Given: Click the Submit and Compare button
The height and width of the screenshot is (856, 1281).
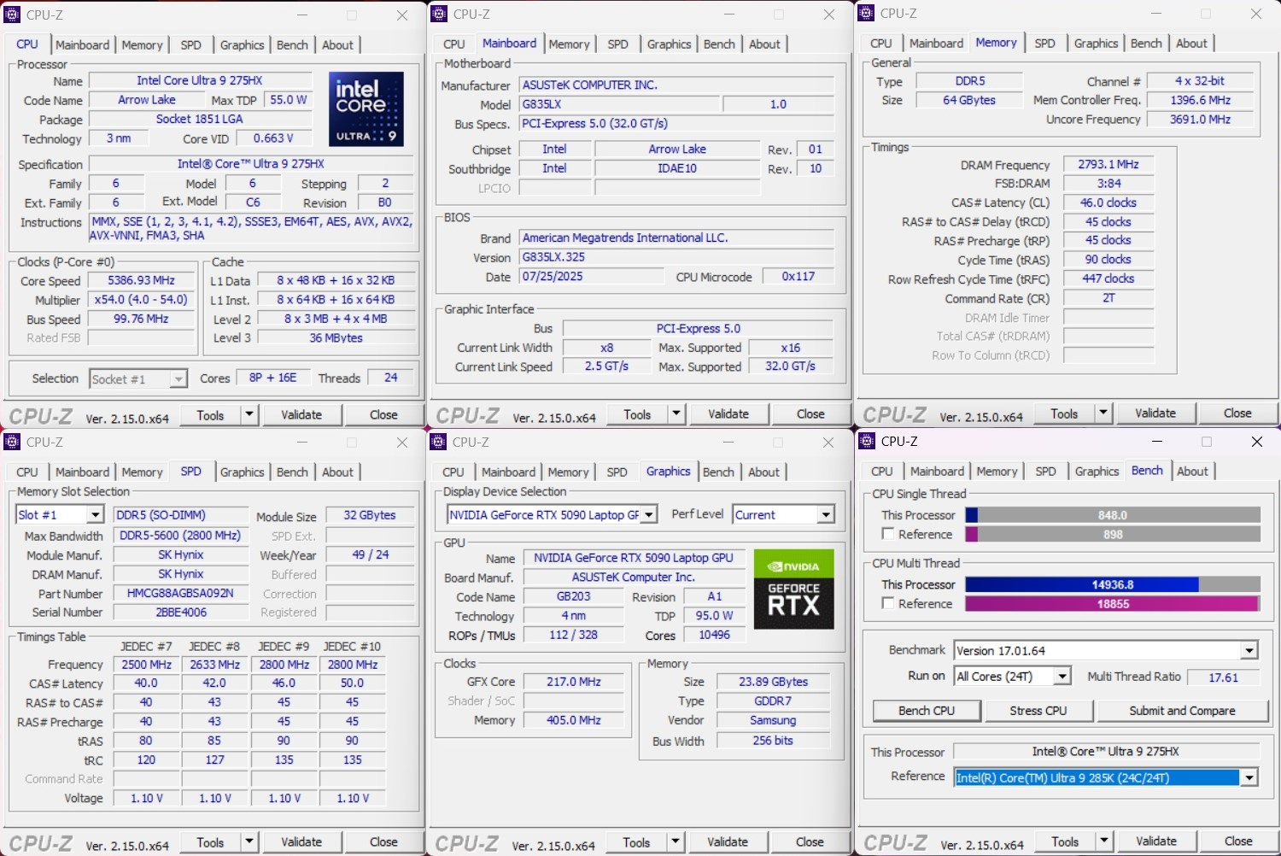Looking at the screenshot, I should pyautogui.click(x=1182, y=711).
